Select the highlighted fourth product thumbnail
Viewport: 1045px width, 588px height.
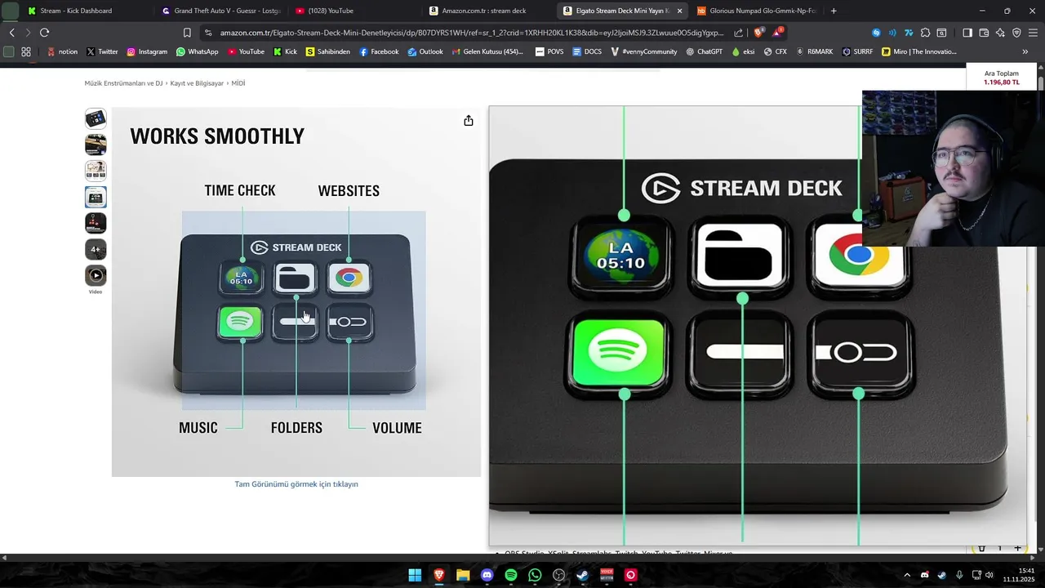[x=96, y=197]
